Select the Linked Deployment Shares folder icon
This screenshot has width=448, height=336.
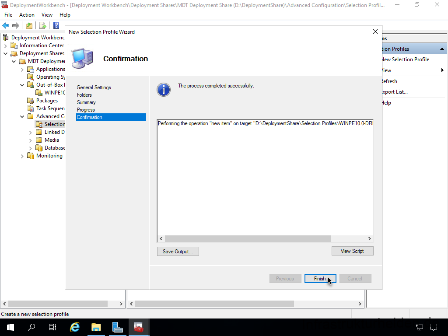[x=39, y=132]
